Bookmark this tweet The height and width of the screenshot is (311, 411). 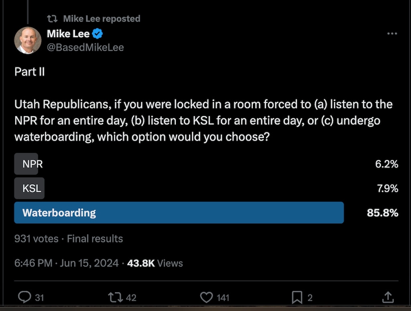point(297,297)
